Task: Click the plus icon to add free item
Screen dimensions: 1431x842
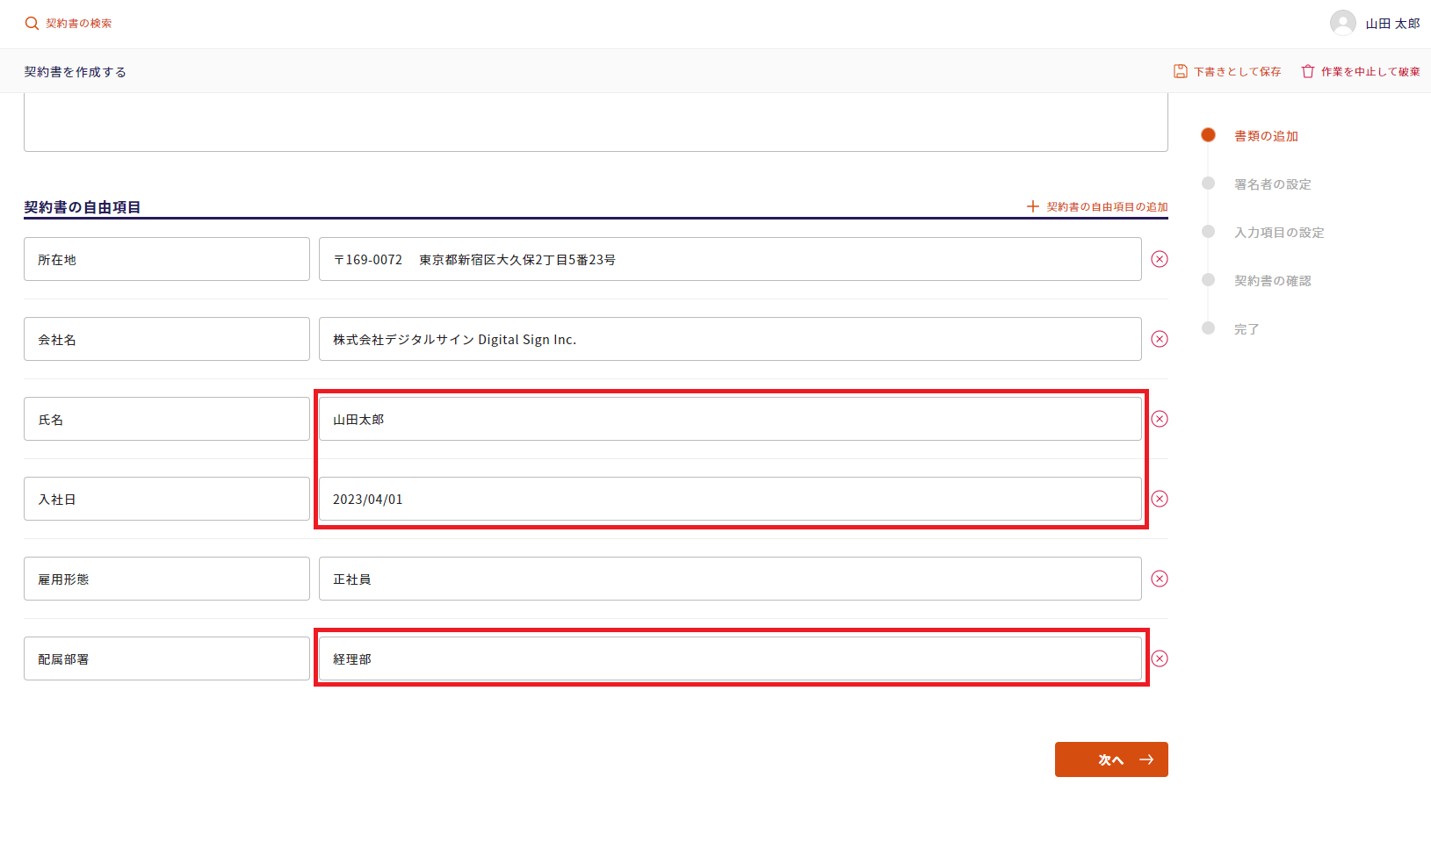Action: tap(1033, 206)
